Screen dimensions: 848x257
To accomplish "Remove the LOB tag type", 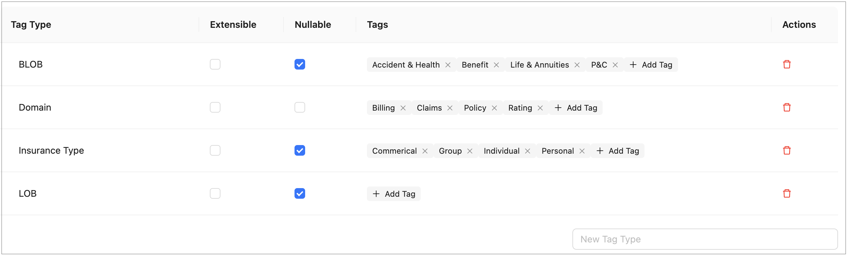I will 787,193.
